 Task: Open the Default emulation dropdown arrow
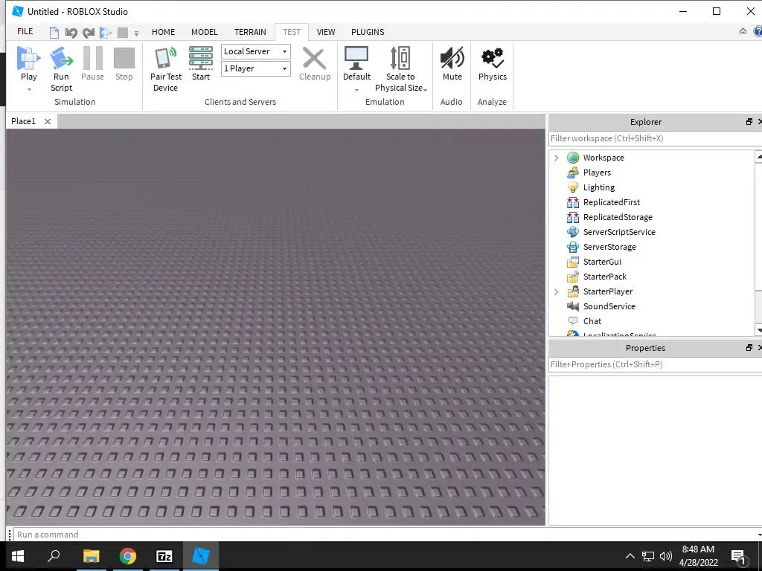coord(356,90)
